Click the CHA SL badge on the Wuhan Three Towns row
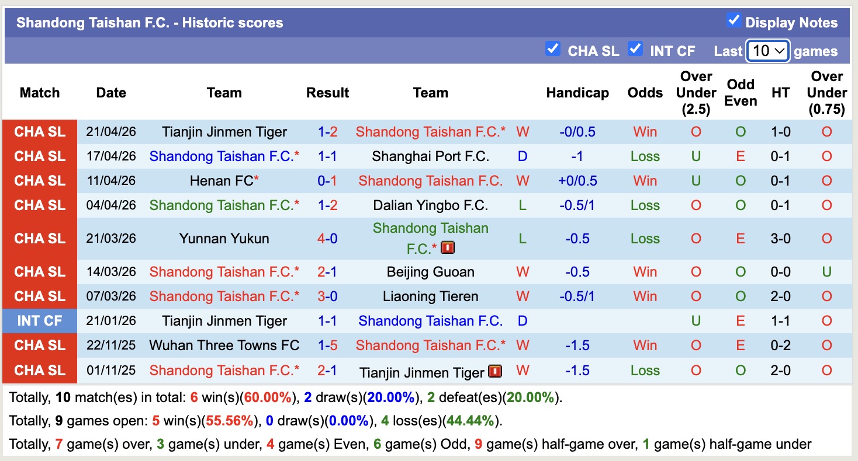The height and width of the screenshot is (461, 858). [39, 345]
